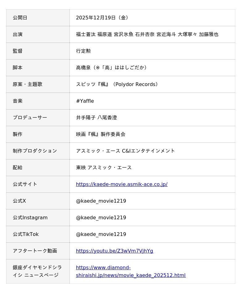The height and width of the screenshot is (293, 247).
Task: Click the #Yaffle music credit
Action: pos(85,101)
